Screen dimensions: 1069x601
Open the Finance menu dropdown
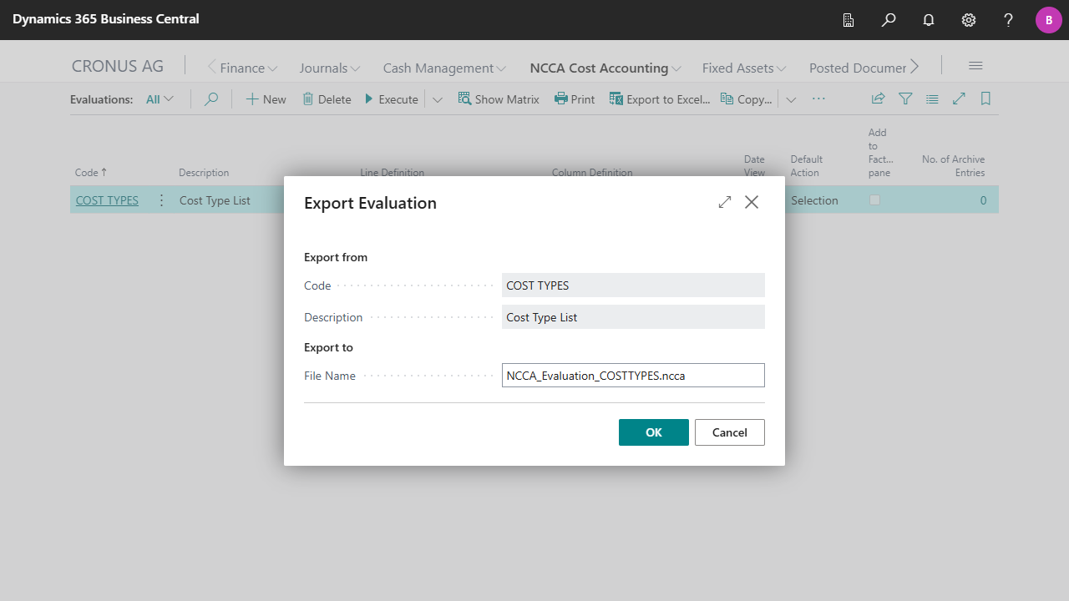click(x=248, y=68)
